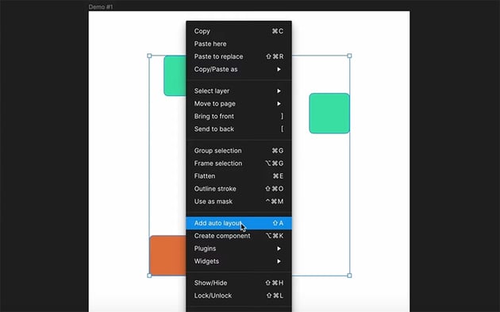The image size is (500, 312).
Task: Click Frame selection in the menu
Action: 239,164
